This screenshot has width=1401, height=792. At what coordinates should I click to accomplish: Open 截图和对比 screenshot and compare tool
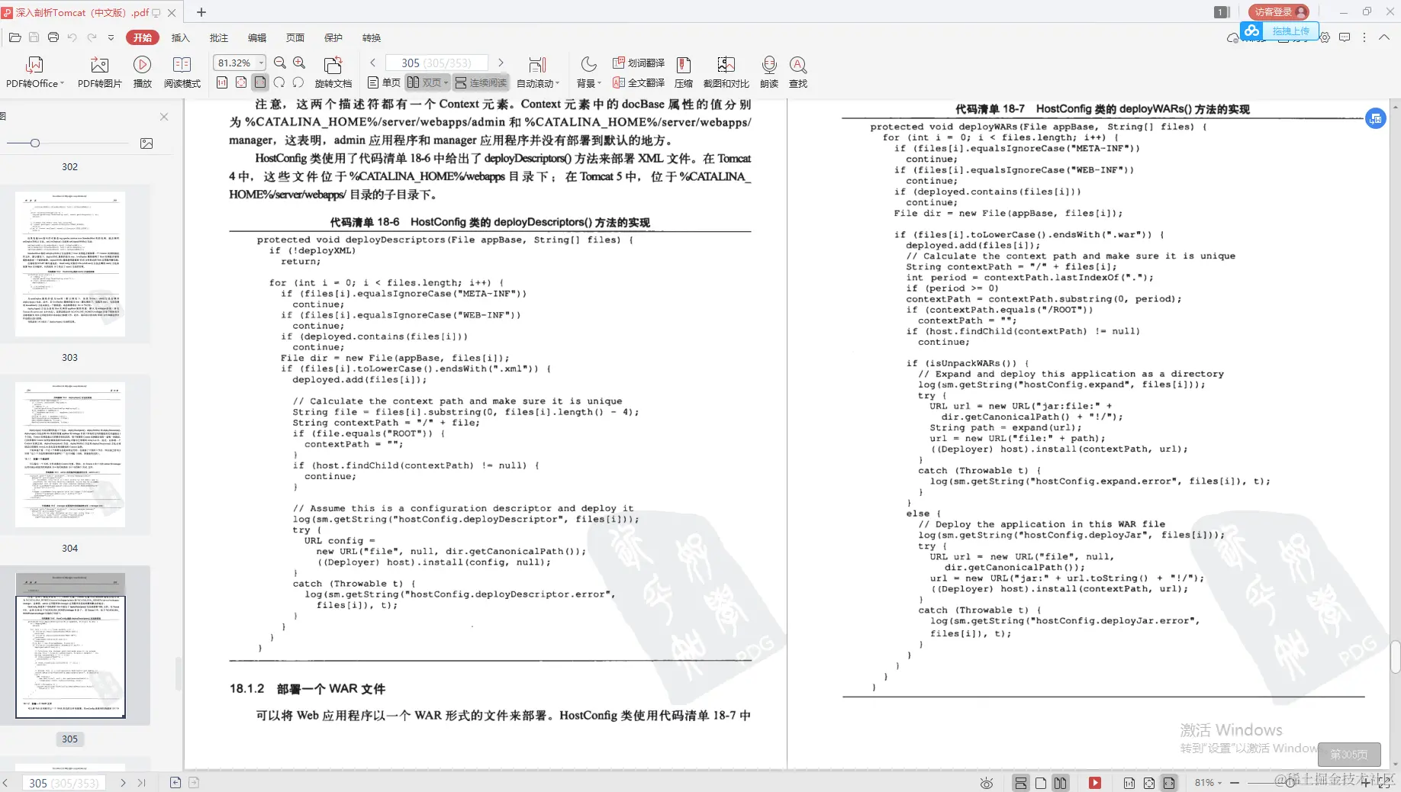click(725, 71)
